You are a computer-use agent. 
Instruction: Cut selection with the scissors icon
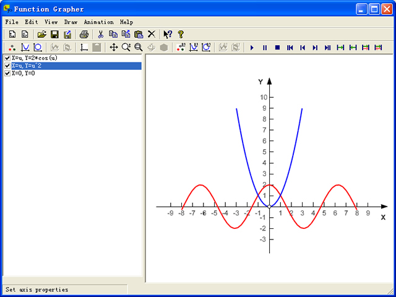point(100,34)
